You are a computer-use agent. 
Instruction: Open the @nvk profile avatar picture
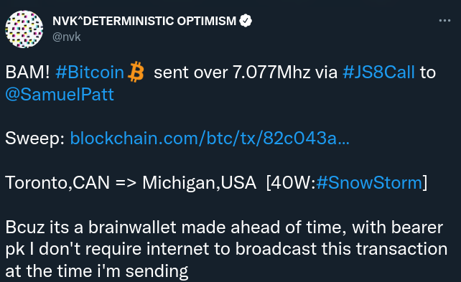click(24, 29)
